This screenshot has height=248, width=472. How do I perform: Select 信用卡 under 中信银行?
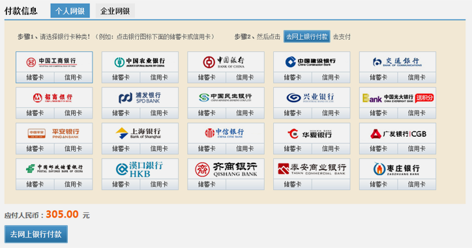click(245, 149)
